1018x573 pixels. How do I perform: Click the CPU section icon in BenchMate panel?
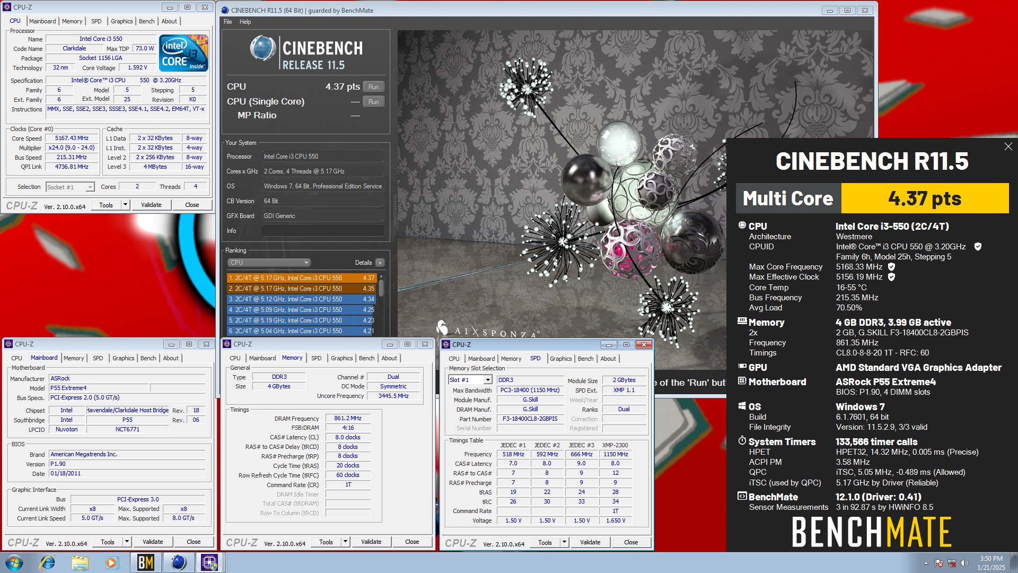[742, 225]
